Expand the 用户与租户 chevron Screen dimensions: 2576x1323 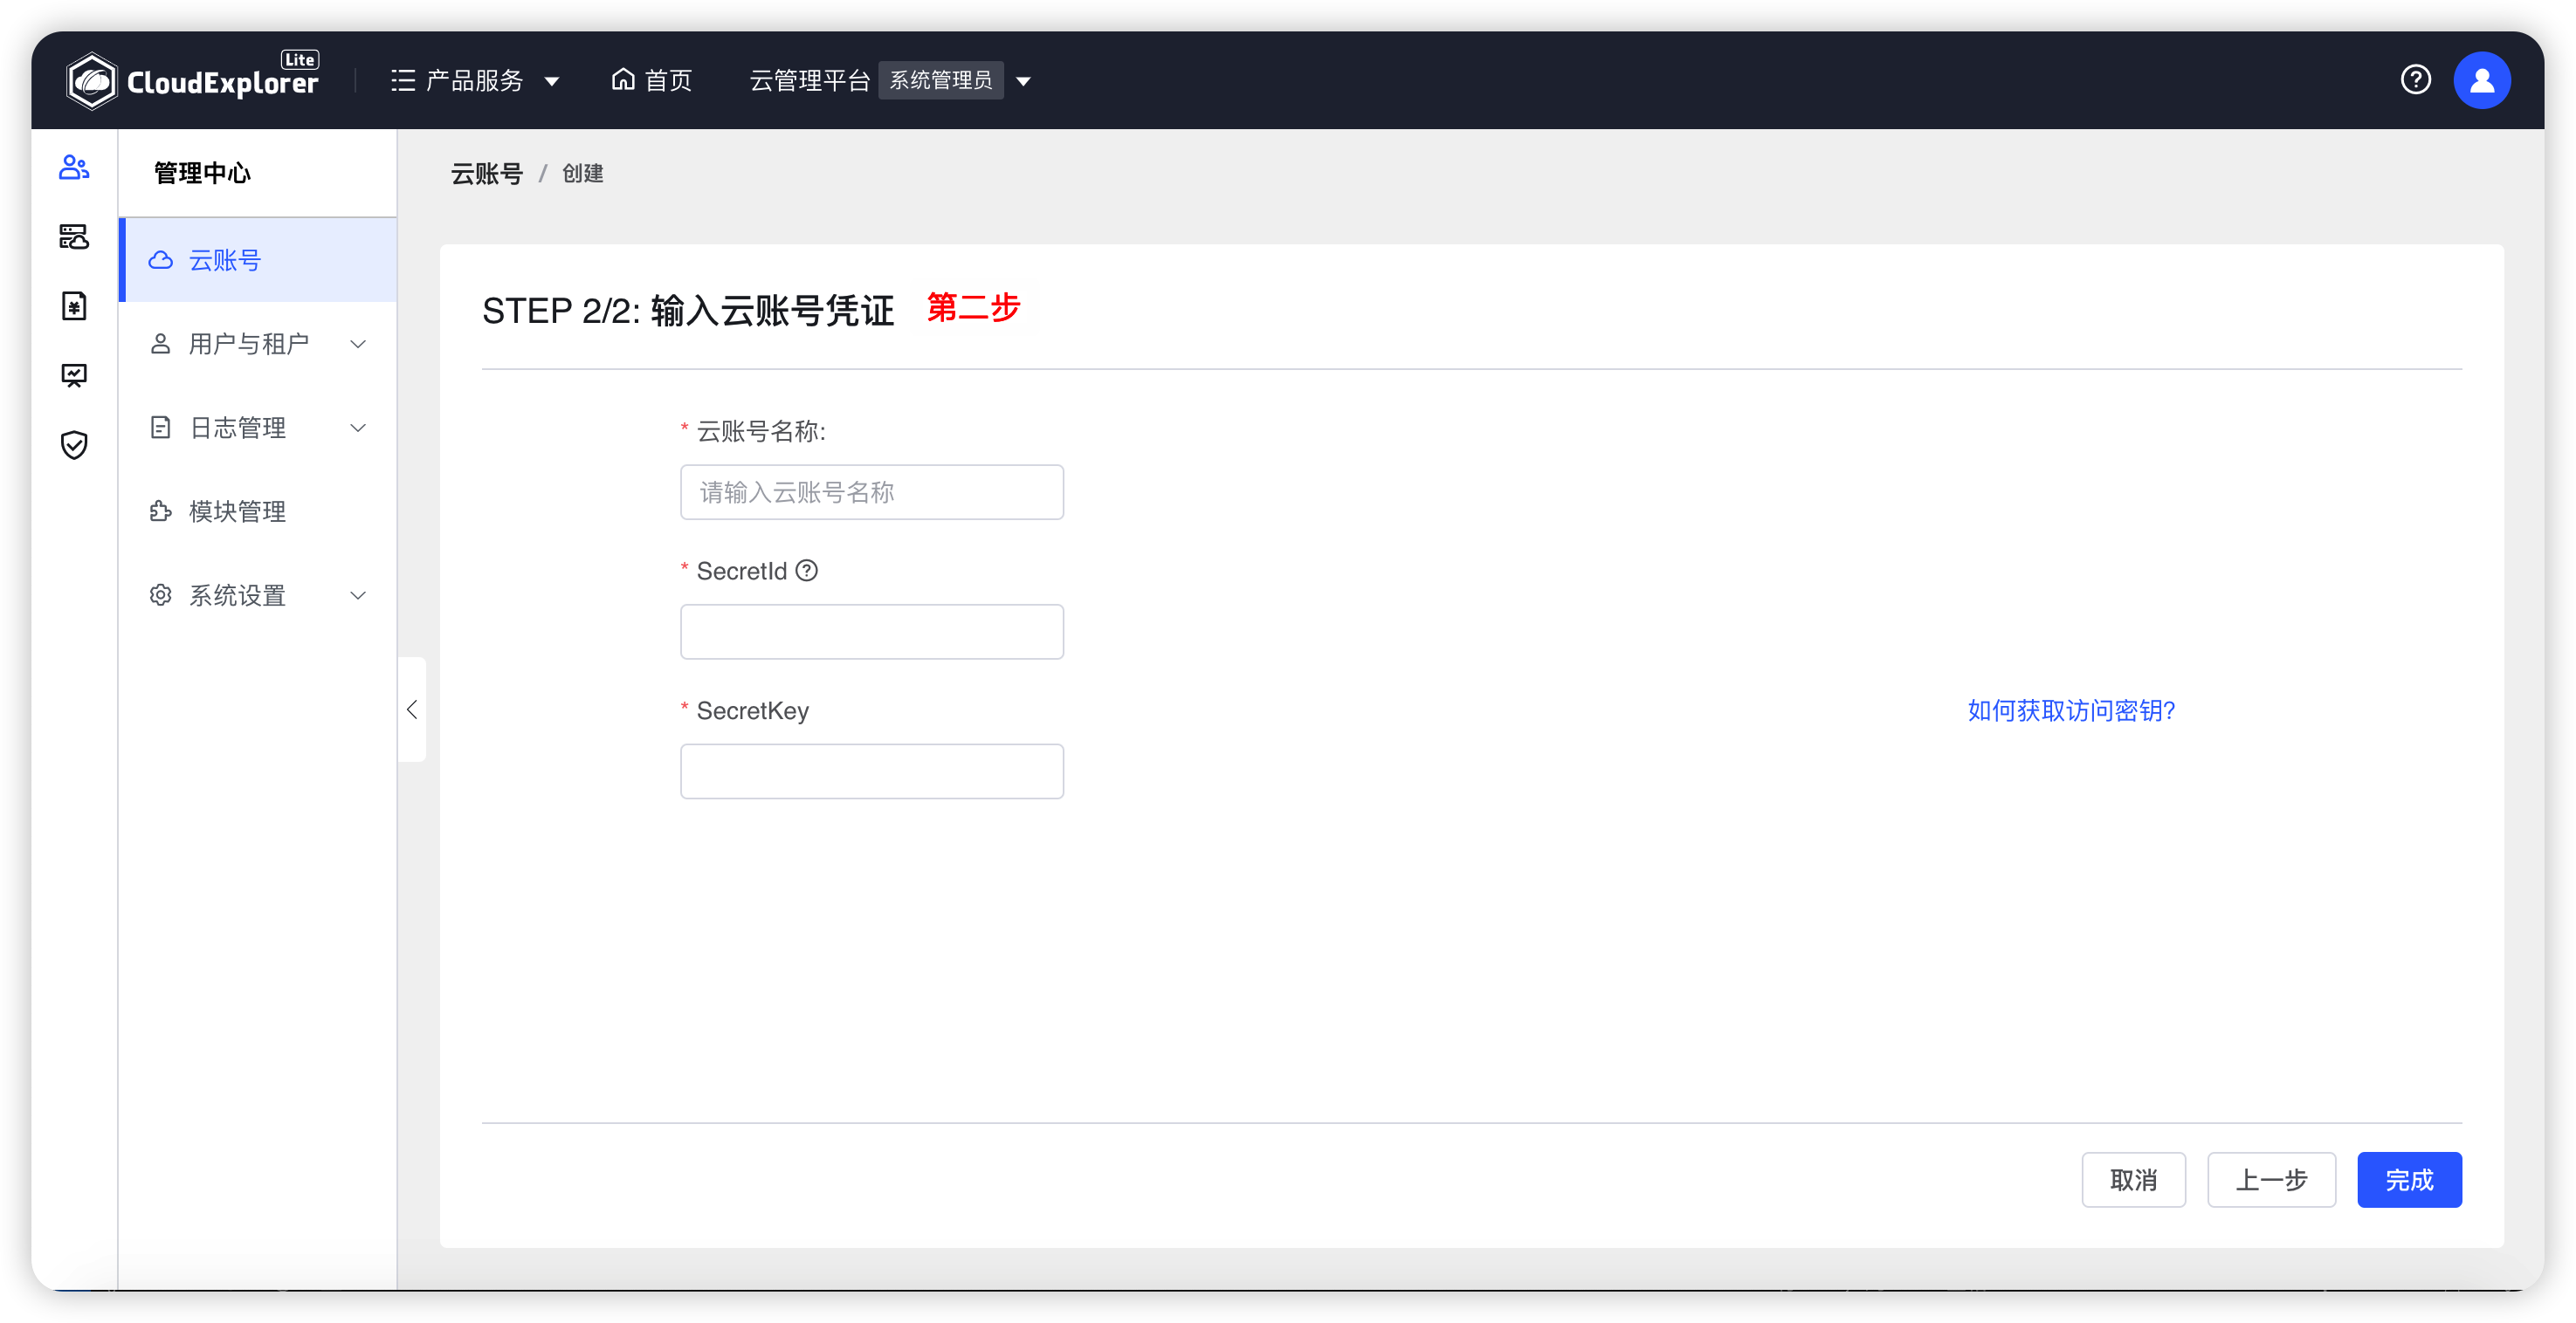(x=358, y=344)
